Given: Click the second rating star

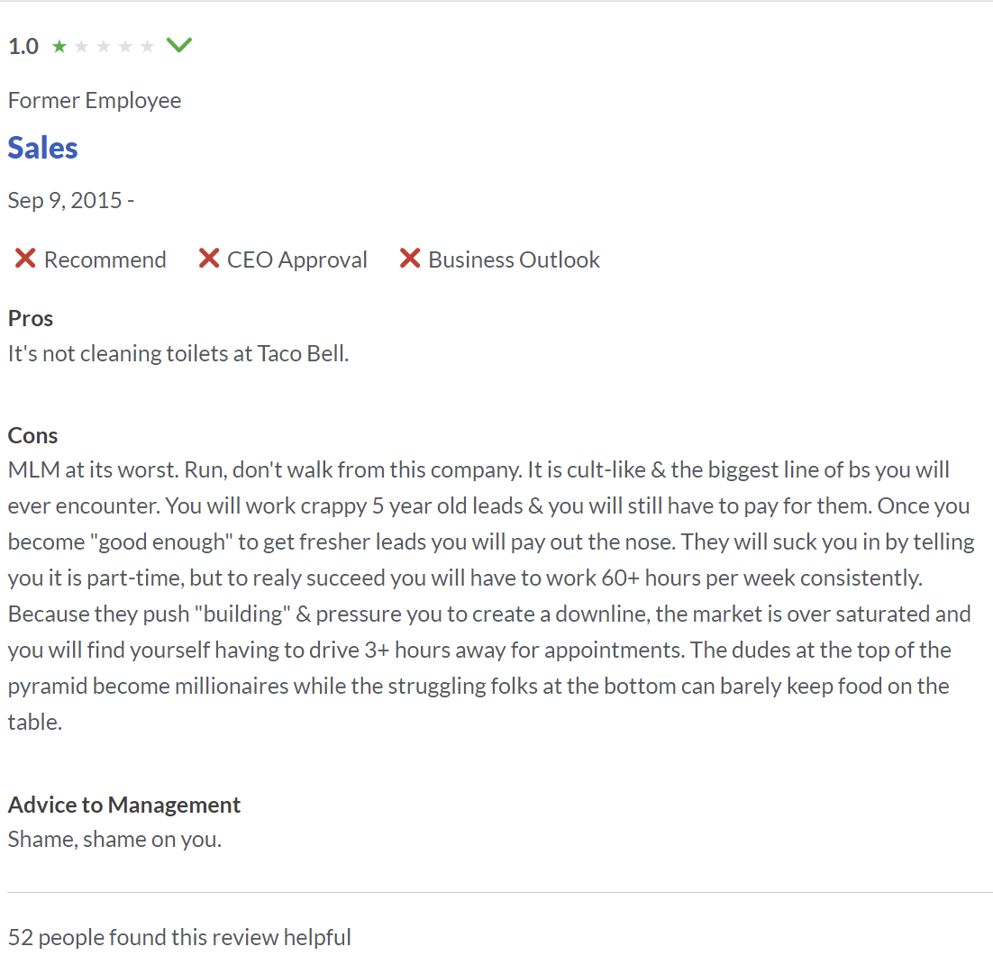Looking at the screenshot, I should coord(82,46).
